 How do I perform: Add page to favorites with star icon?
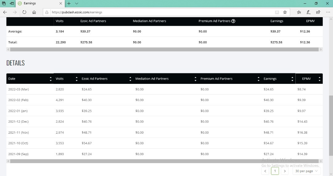point(285,12)
